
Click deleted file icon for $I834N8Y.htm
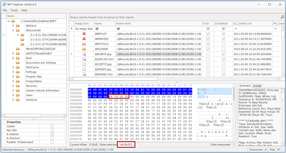84,74
